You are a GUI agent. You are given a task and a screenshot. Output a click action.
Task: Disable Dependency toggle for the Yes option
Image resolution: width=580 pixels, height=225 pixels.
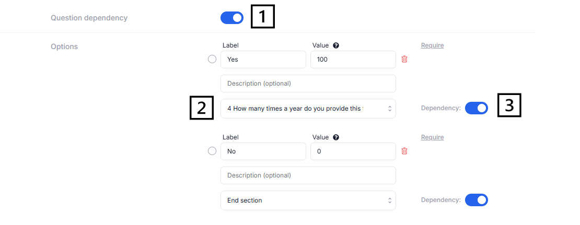point(476,108)
